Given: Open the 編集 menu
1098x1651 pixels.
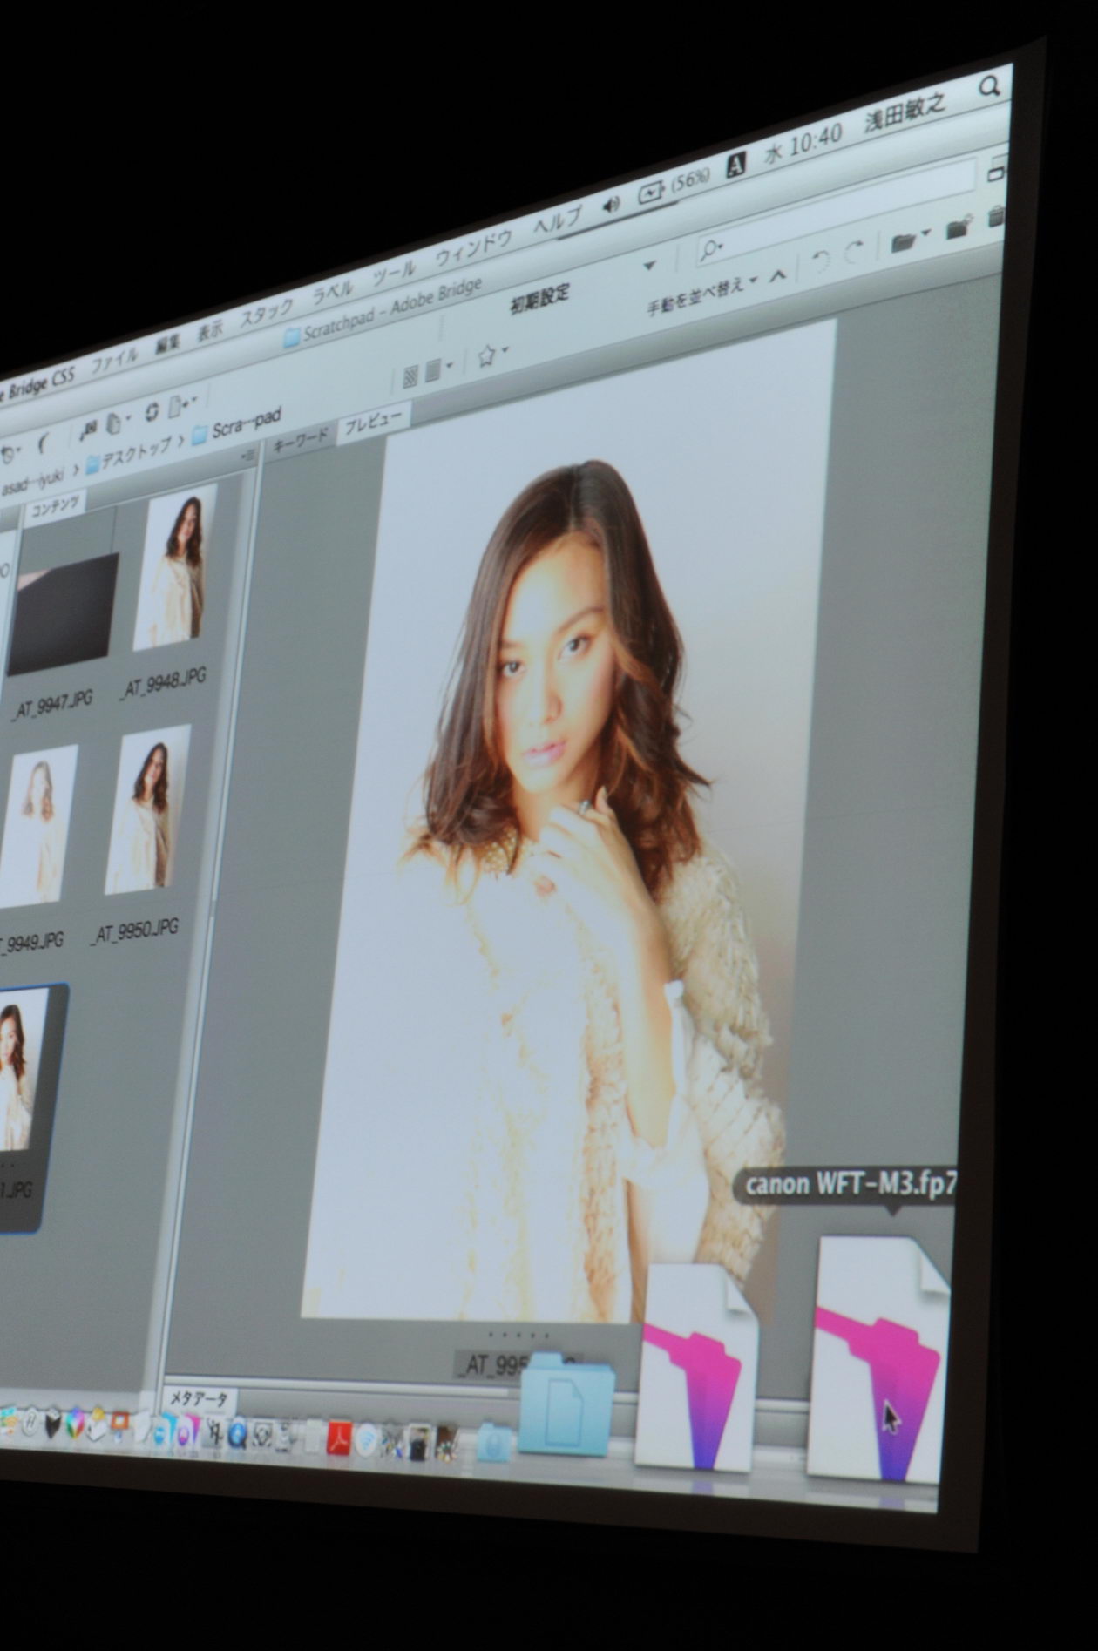Looking at the screenshot, I should [168, 344].
